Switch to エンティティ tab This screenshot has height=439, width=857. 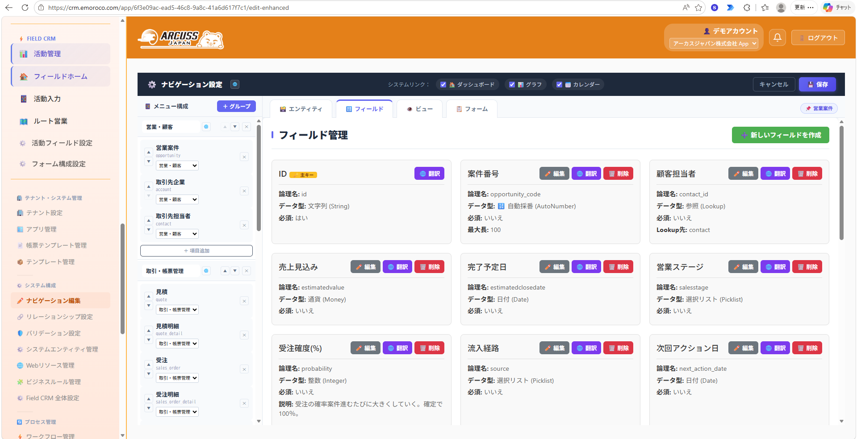[x=301, y=109]
